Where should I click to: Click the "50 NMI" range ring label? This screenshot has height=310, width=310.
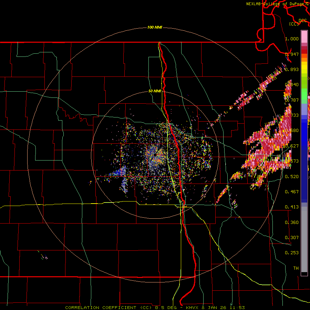tap(155, 91)
